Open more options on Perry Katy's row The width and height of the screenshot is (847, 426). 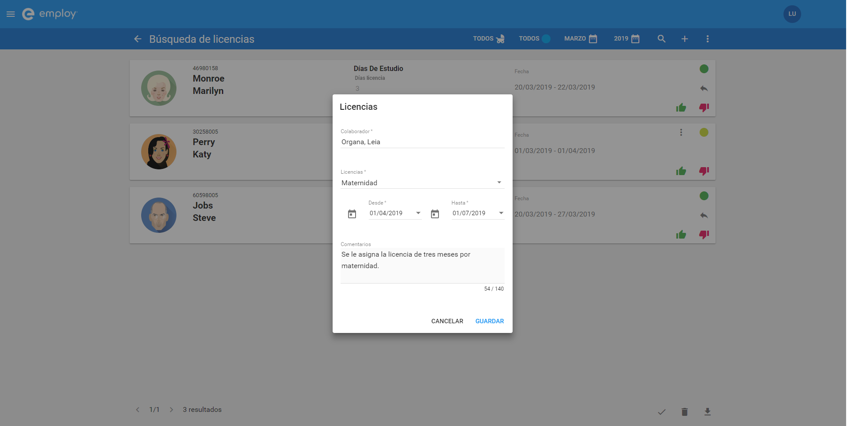(681, 132)
